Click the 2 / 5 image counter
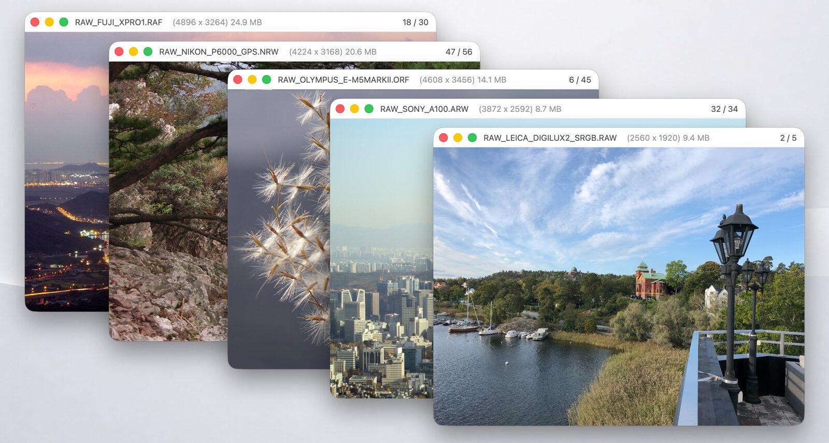 (x=789, y=138)
